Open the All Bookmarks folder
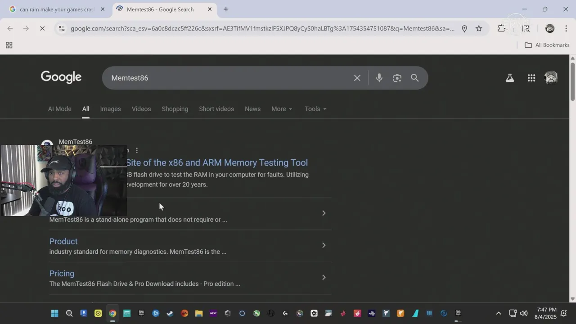The image size is (576, 324). [x=547, y=45]
